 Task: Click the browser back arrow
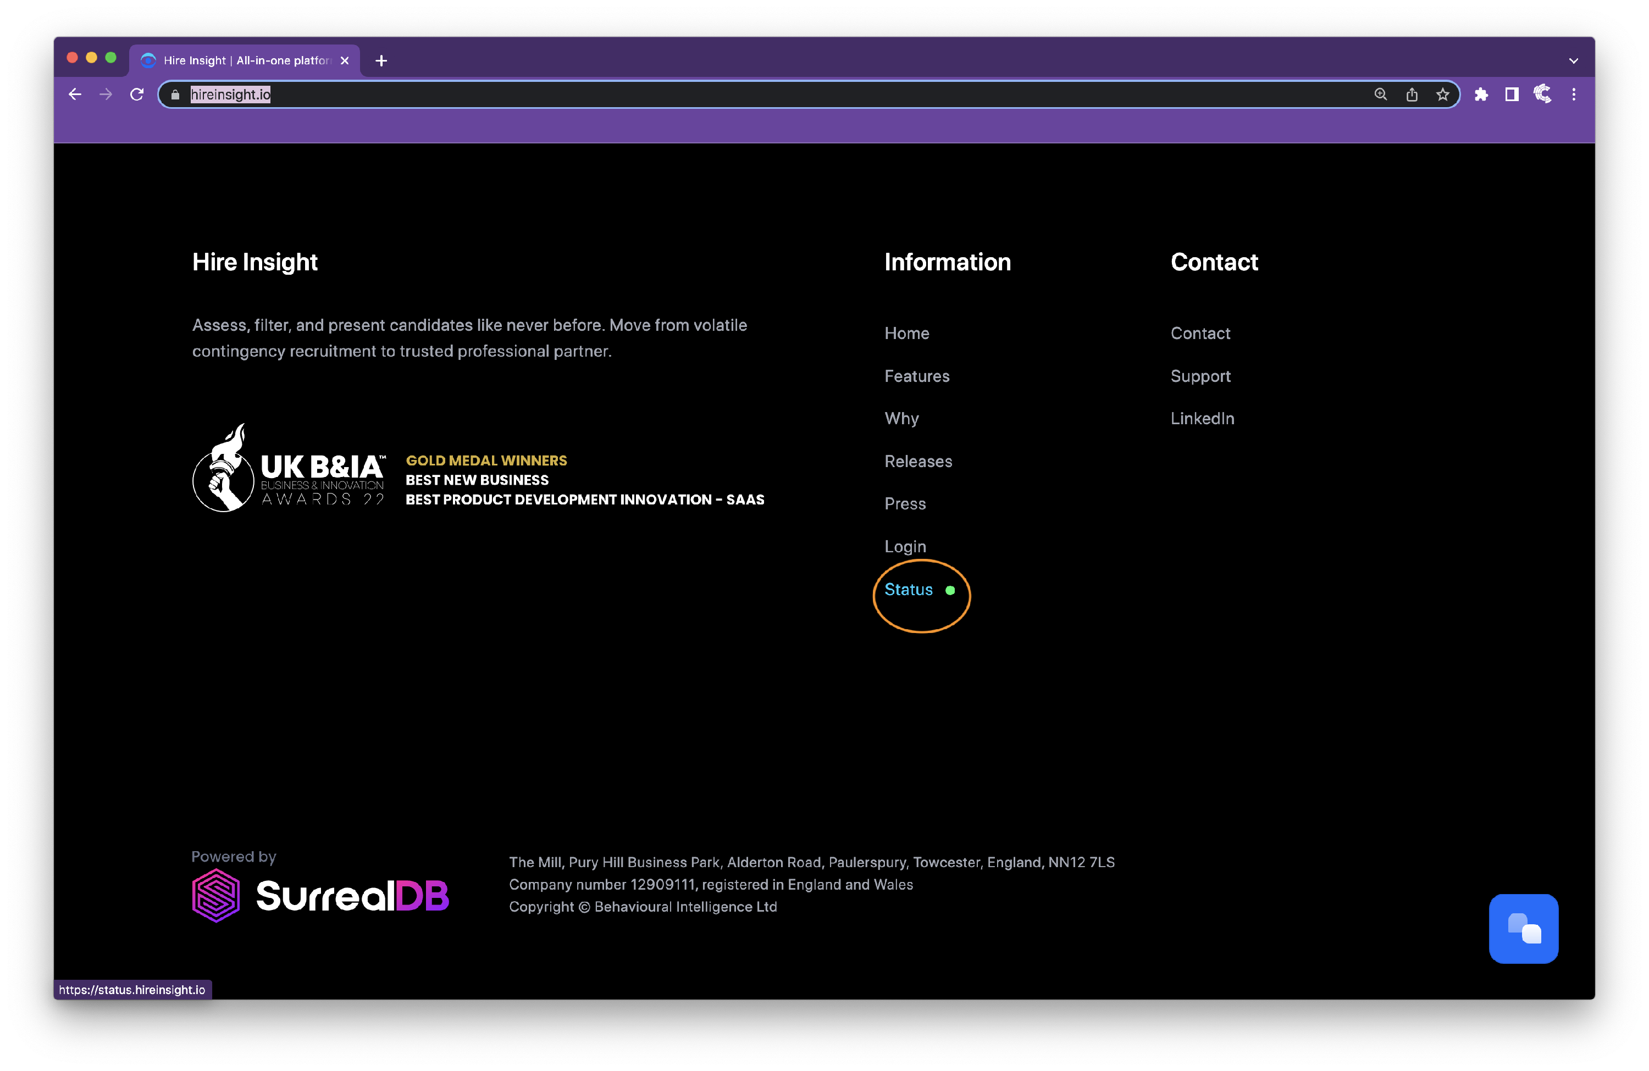click(x=75, y=94)
